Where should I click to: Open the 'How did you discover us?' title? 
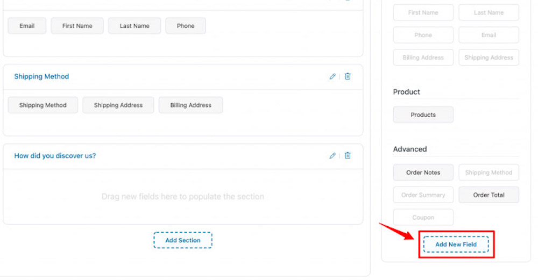coord(55,156)
